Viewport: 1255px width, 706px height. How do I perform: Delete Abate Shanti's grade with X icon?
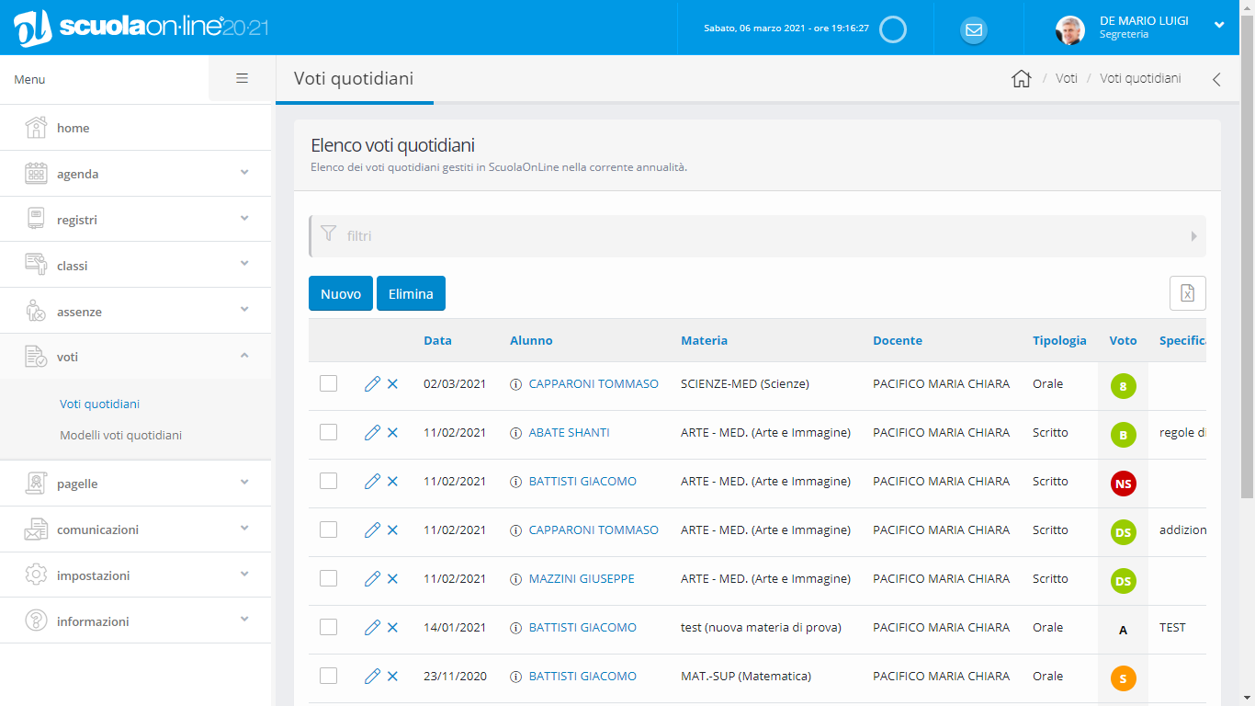[x=392, y=433]
